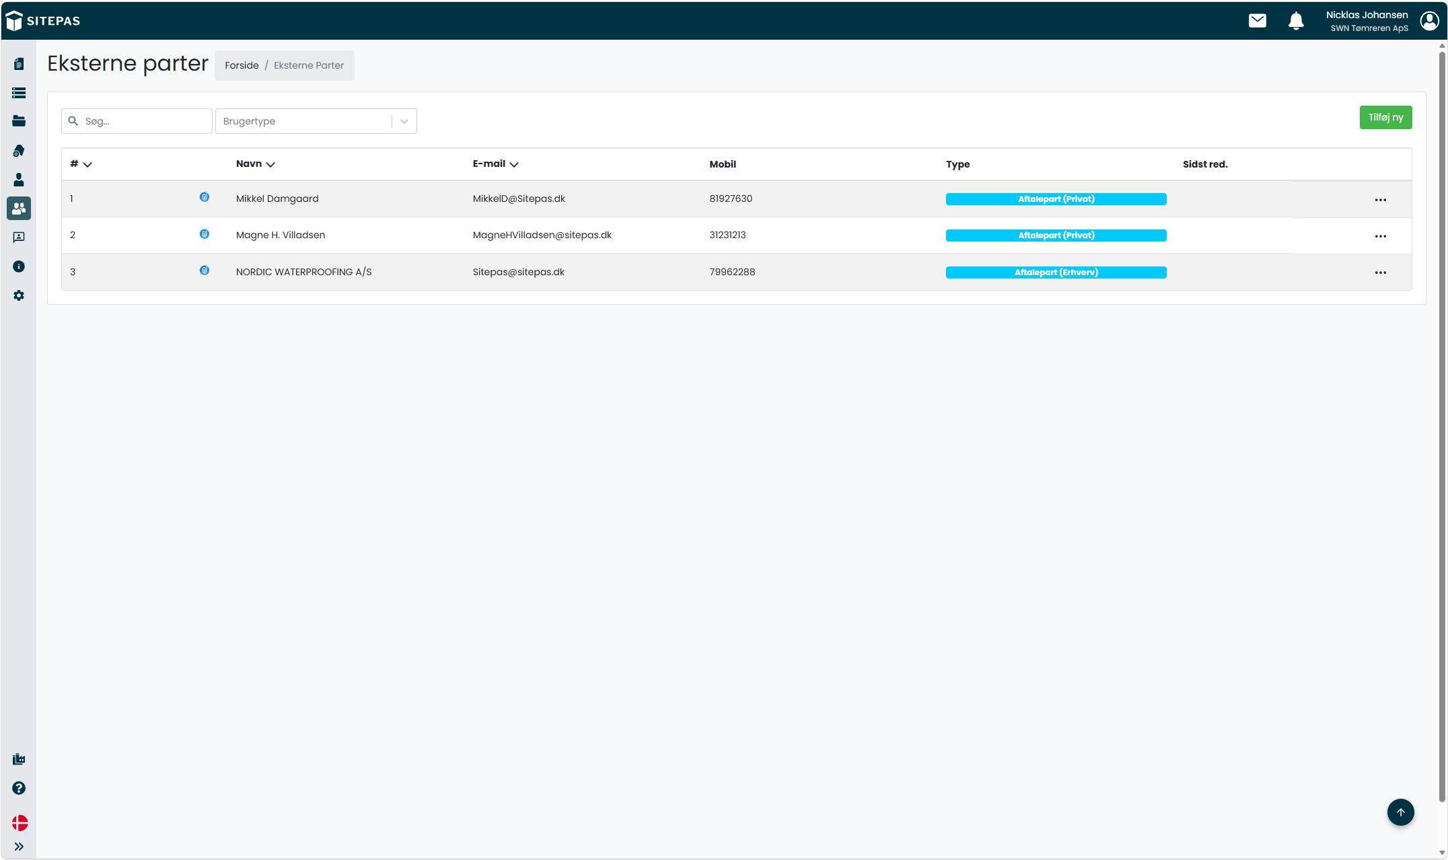Open the settings gear in sidebar

[19, 295]
